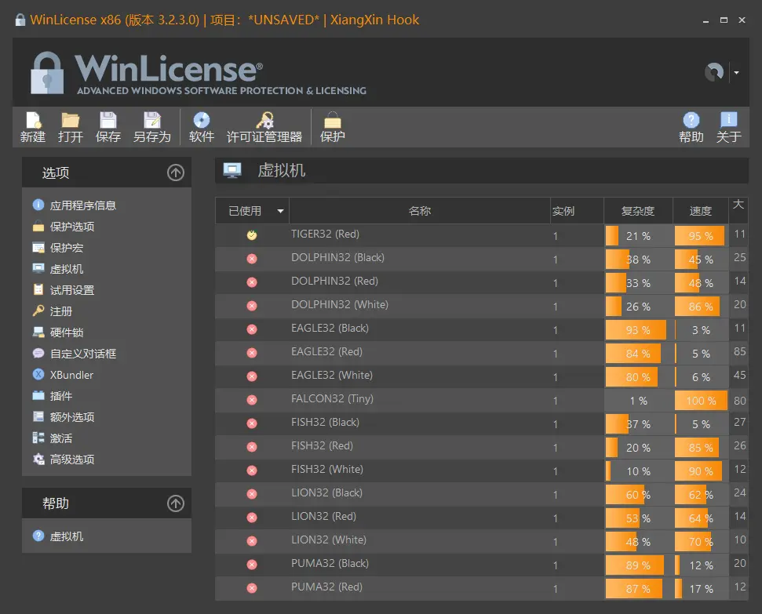Select the LION32 (White) row name
This screenshot has height=614, width=762.
pos(329,540)
